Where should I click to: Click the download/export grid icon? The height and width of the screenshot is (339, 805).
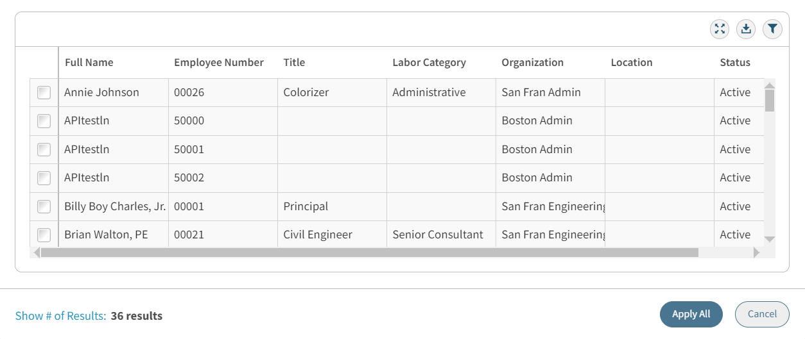pyautogui.click(x=746, y=29)
